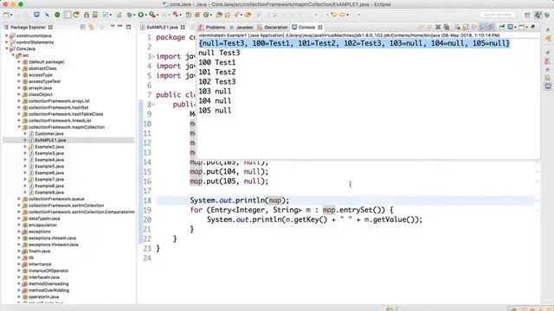Click New Java Class green C icon

pos(206,15)
